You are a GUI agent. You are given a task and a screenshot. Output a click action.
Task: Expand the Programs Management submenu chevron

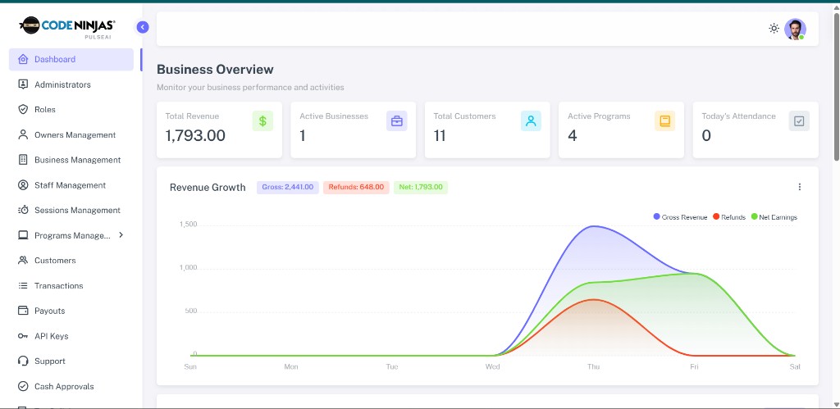coord(121,235)
